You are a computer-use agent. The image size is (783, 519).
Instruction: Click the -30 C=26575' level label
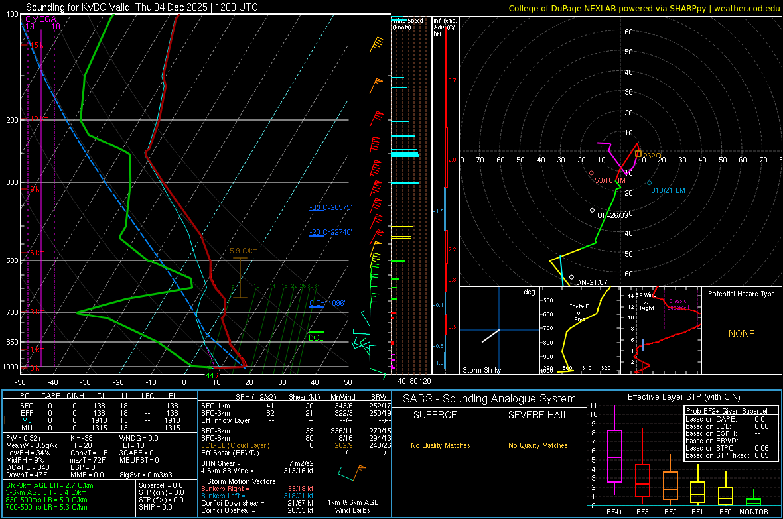pos(330,207)
